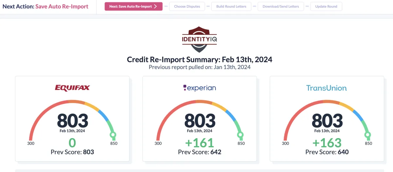Click Experian Prev Score: 642 text
The height and width of the screenshot is (172, 393).
pos(199,152)
